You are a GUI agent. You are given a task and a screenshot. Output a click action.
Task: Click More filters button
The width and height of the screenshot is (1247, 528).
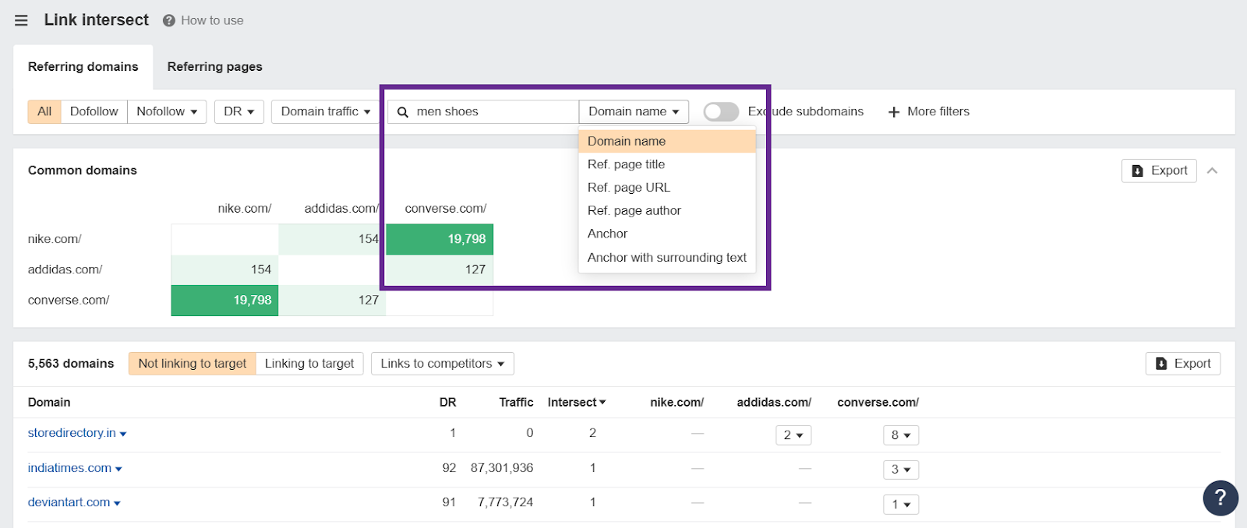[x=929, y=111]
